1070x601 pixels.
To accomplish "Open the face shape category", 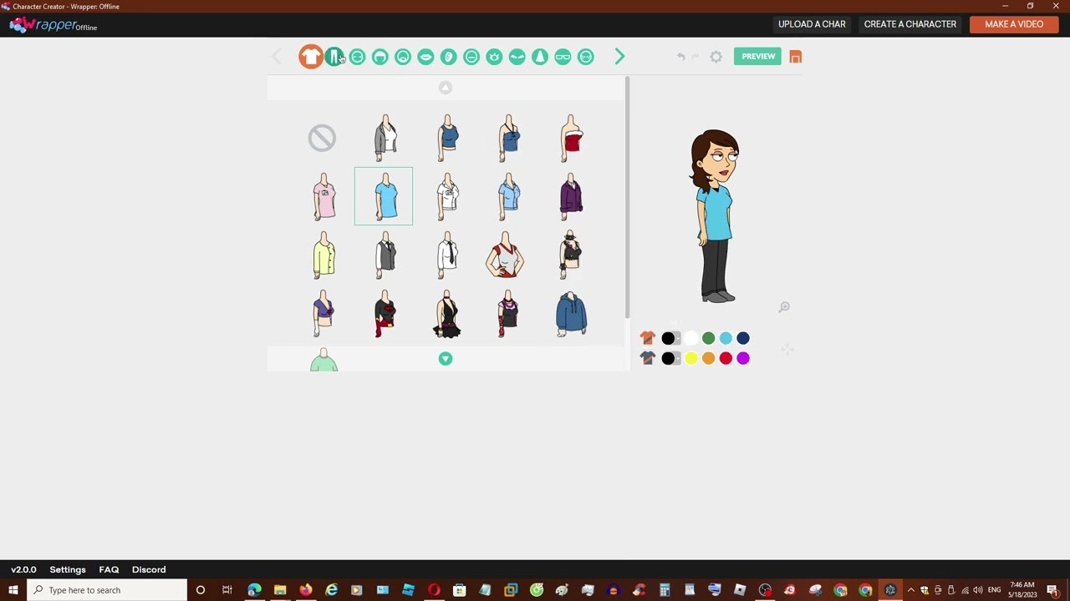I will point(357,57).
